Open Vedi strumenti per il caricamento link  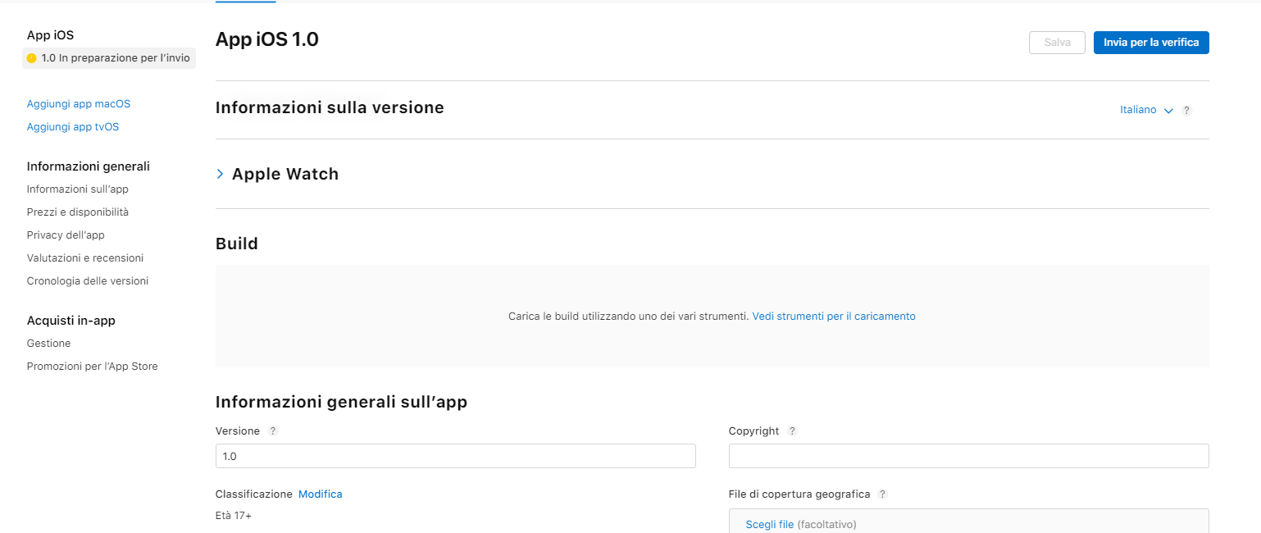[833, 316]
